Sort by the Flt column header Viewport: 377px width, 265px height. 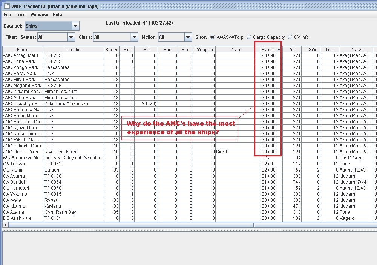[146, 49]
